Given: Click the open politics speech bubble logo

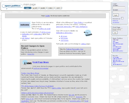Looking at the screenshot, I should coord(12,6).
